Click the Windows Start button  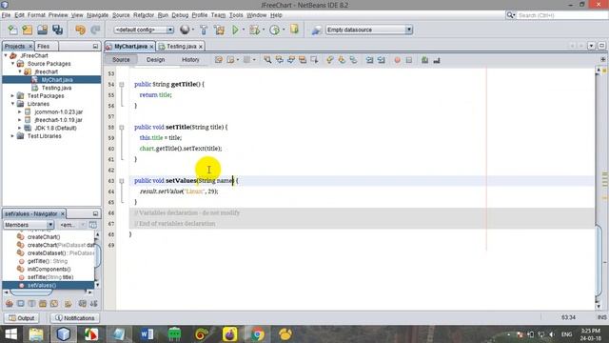pyautogui.click(x=10, y=334)
